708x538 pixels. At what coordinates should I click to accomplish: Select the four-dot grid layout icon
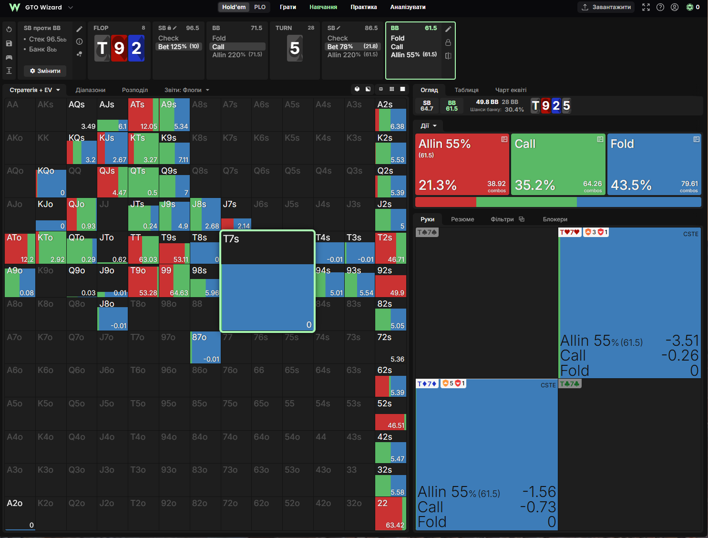[381, 89]
